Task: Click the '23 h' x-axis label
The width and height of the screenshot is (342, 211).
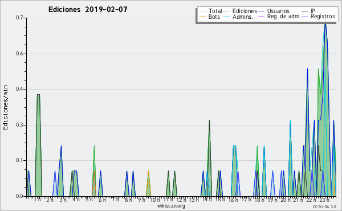Action: click(x=324, y=200)
